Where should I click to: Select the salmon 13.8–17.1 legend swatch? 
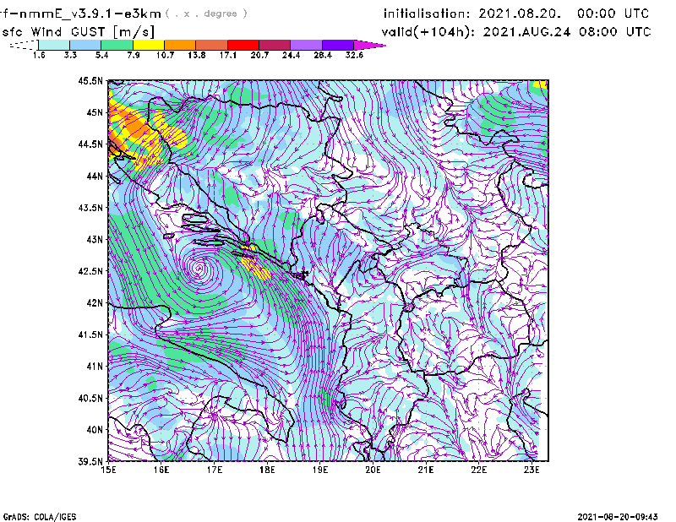(212, 45)
